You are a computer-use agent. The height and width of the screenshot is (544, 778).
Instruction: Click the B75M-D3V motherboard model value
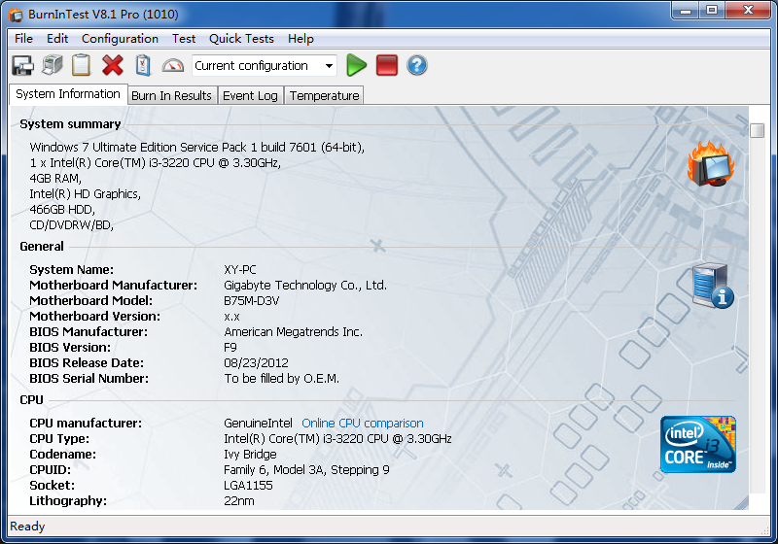[252, 301]
